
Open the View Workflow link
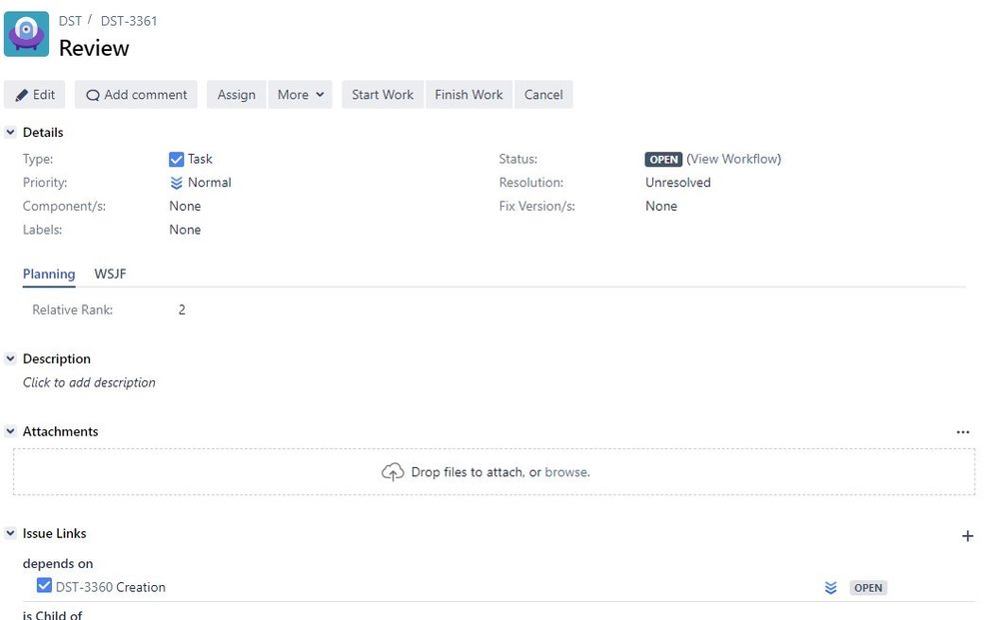point(734,159)
